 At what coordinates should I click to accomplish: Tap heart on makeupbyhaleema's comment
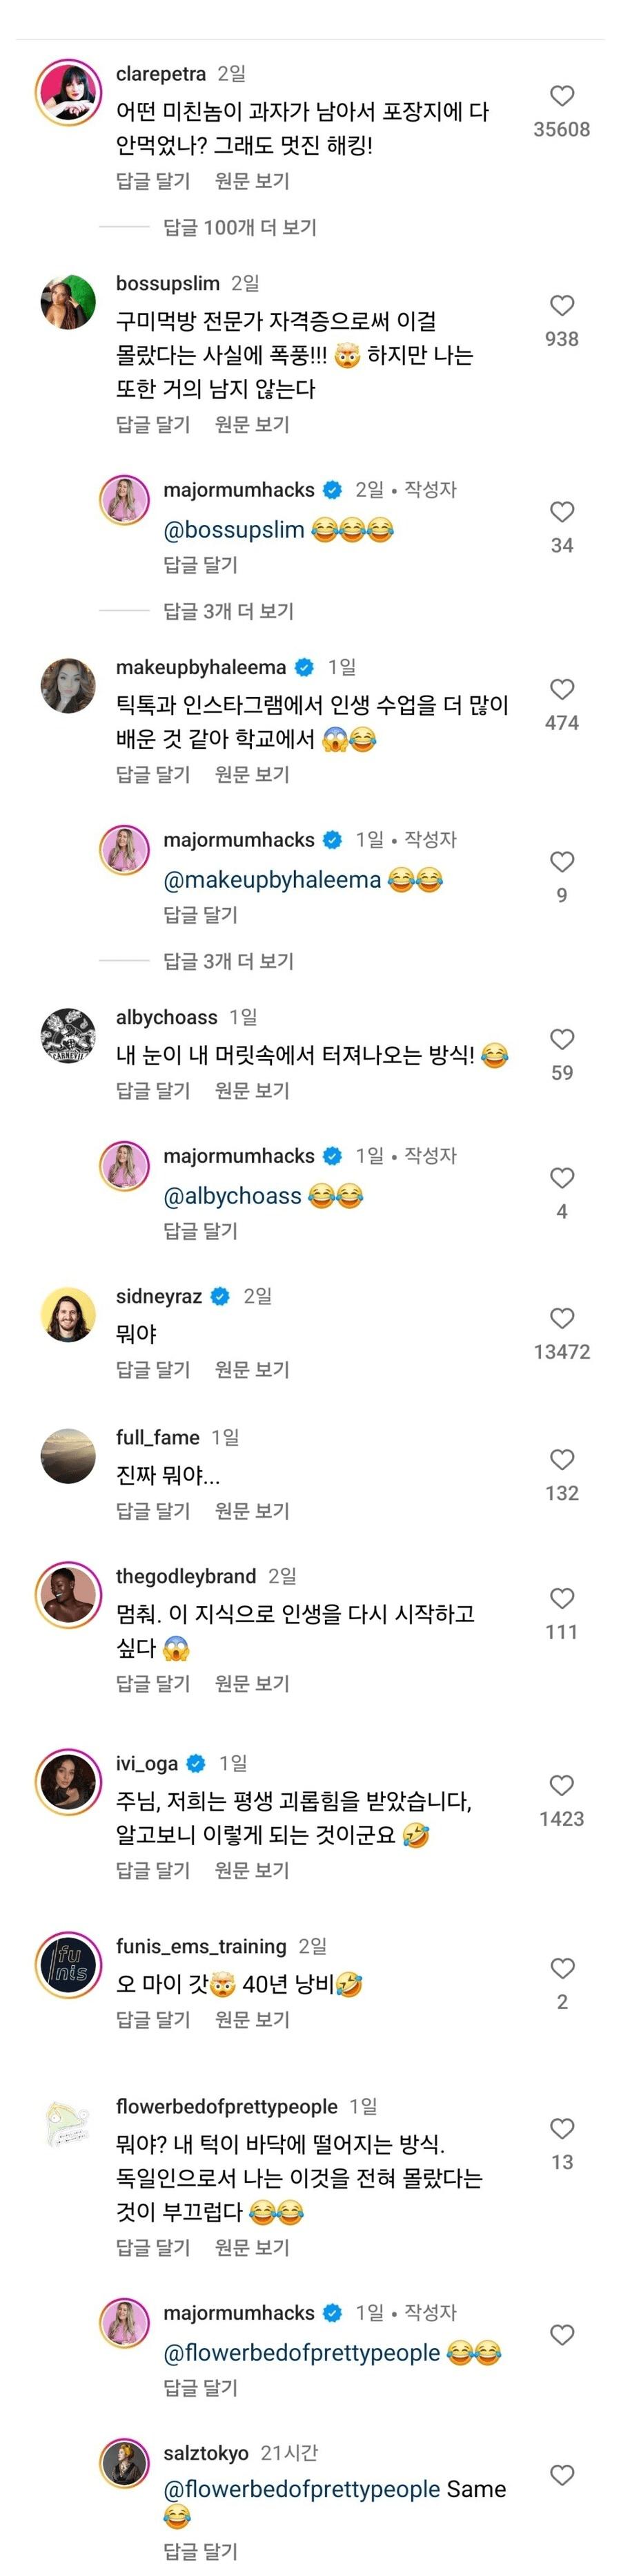[x=562, y=689]
